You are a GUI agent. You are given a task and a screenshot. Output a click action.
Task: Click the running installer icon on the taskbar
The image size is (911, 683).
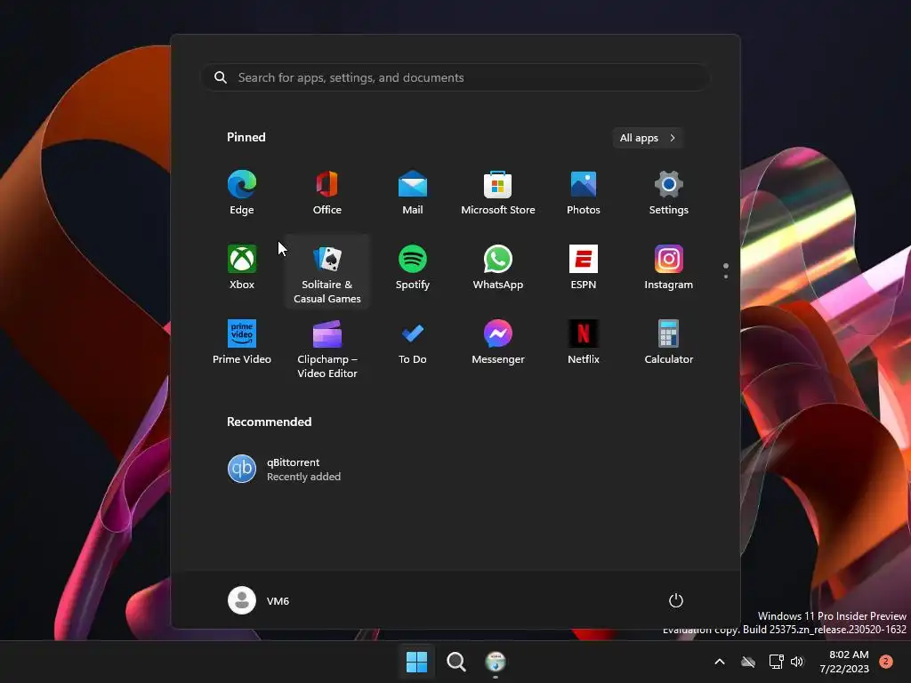click(x=496, y=662)
